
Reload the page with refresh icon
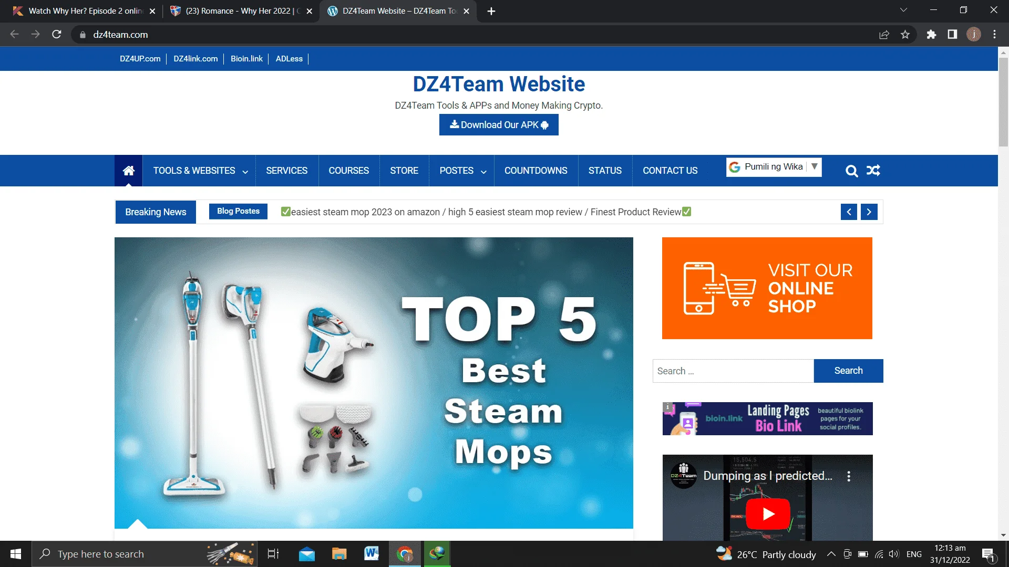pyautogui.click(x=57, y=34)
